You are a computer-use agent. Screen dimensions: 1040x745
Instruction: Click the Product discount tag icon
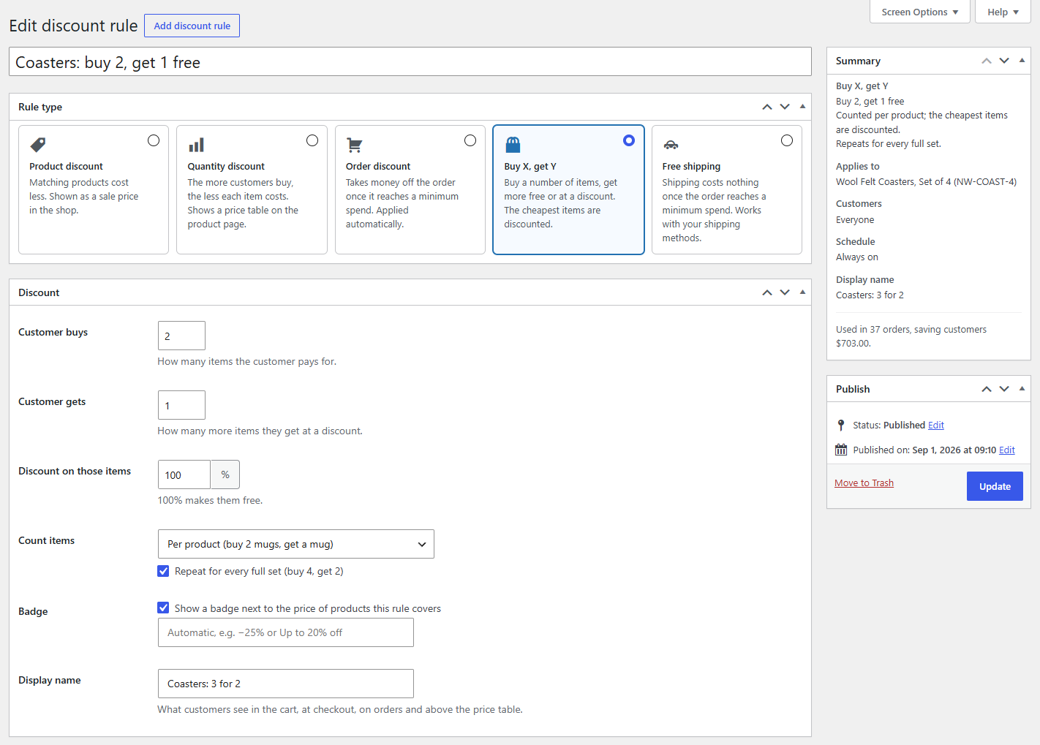(x=38, y=145)
